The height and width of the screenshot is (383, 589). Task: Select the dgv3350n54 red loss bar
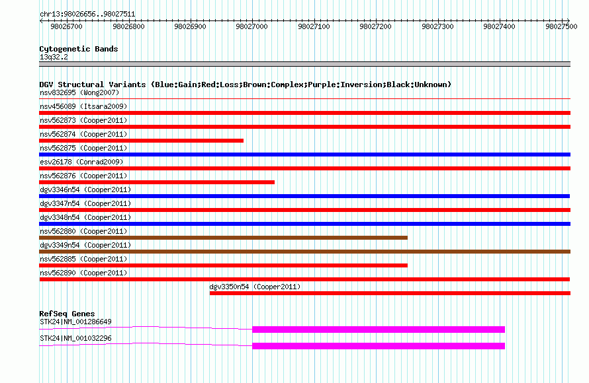coord(390,293)
